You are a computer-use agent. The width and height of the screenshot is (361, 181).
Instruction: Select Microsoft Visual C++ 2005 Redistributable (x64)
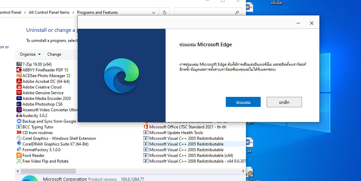[191, 156]
